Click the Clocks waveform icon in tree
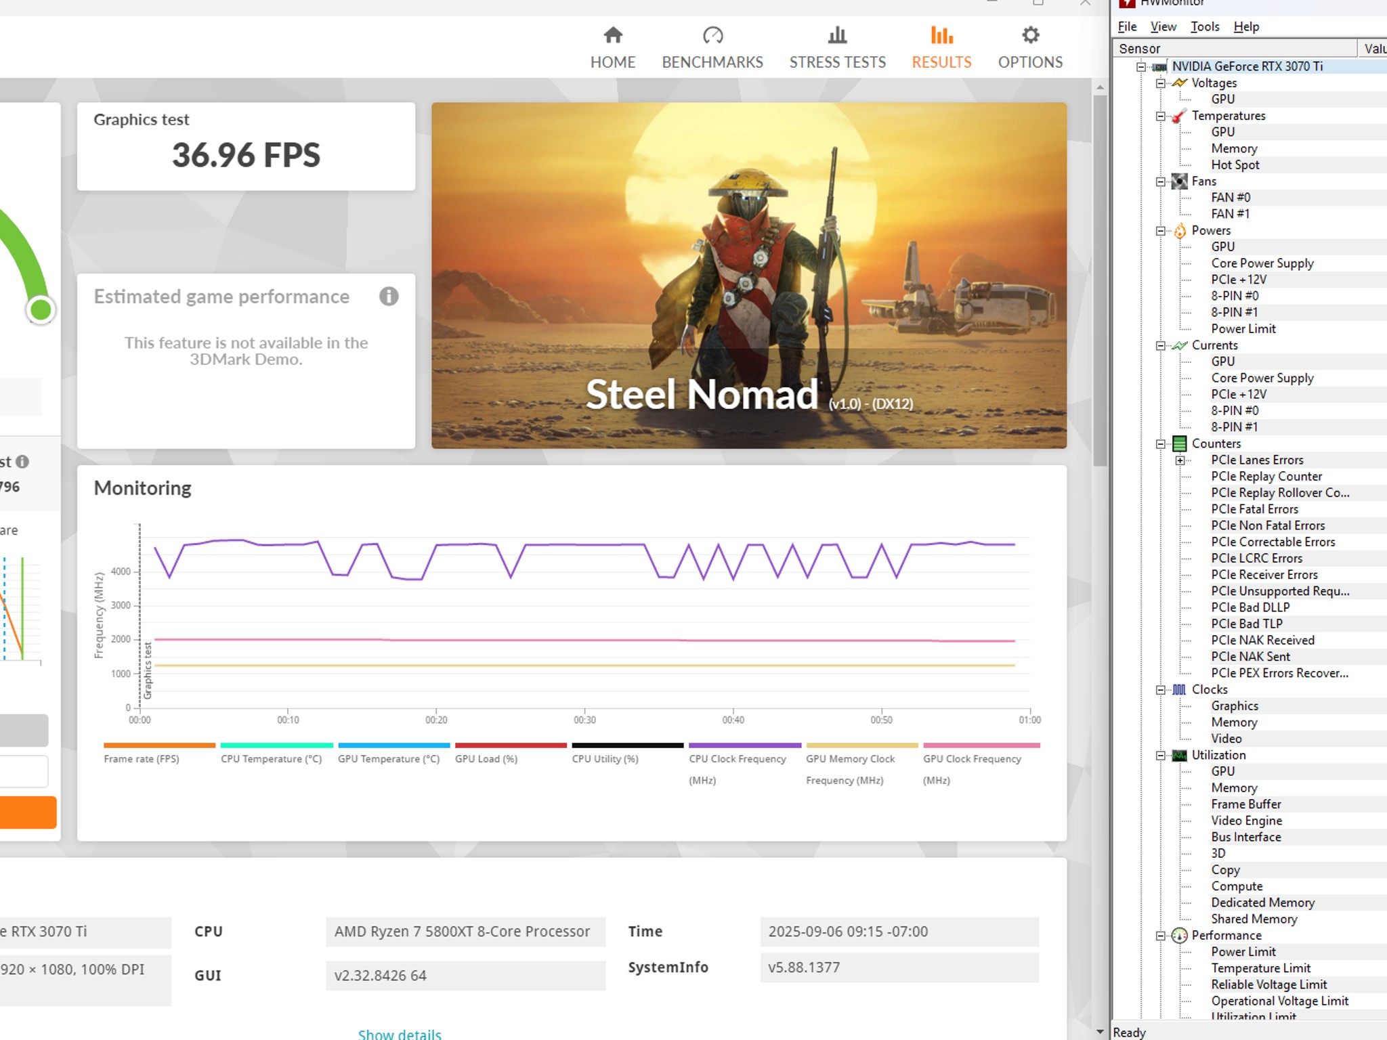The height and width of the screenshot is (1040, 1387). point(1179,689)
